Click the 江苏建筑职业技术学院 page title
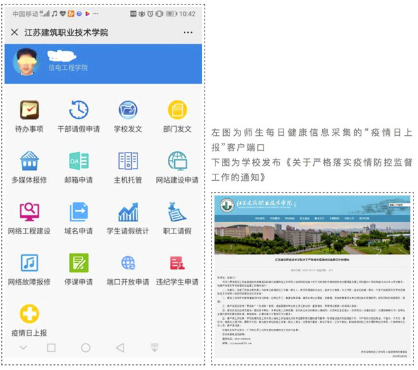 [x=66, y=33]
